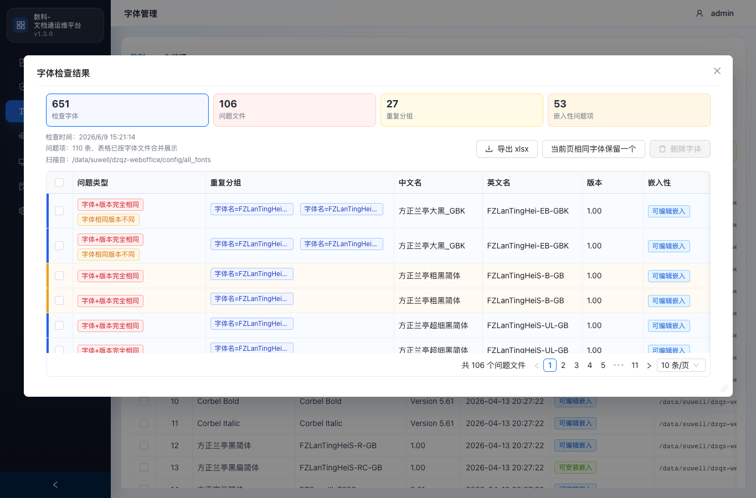This screenshot has height=498, width=756.
Task: Select the 106 问题文件 summary card
Action: (x=295, y=110)
